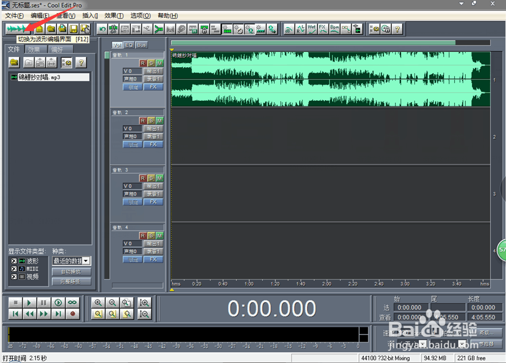
Task: Jump to start with go-to-beginning button
Action: tap(16, 314)
